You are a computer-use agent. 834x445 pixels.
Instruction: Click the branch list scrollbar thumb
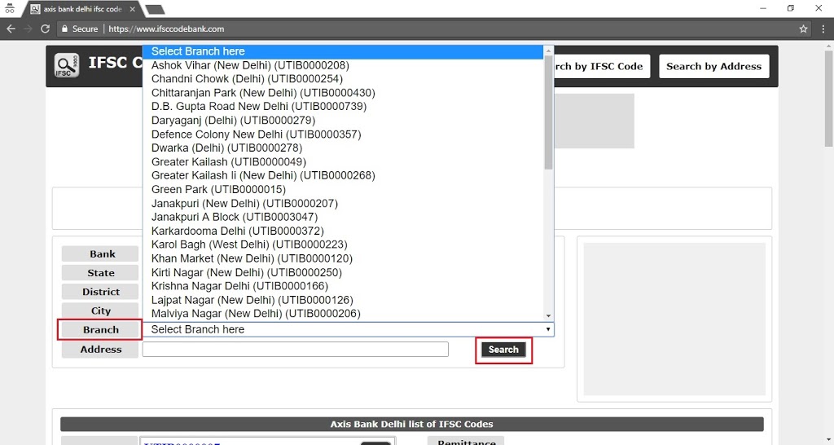[x=548, y=112]
